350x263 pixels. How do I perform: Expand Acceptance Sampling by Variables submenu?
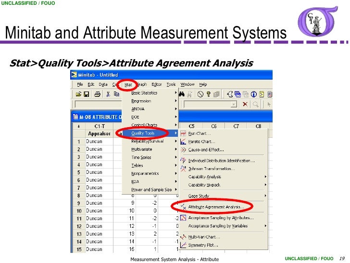pyautogui.click(x=224, y=226)
